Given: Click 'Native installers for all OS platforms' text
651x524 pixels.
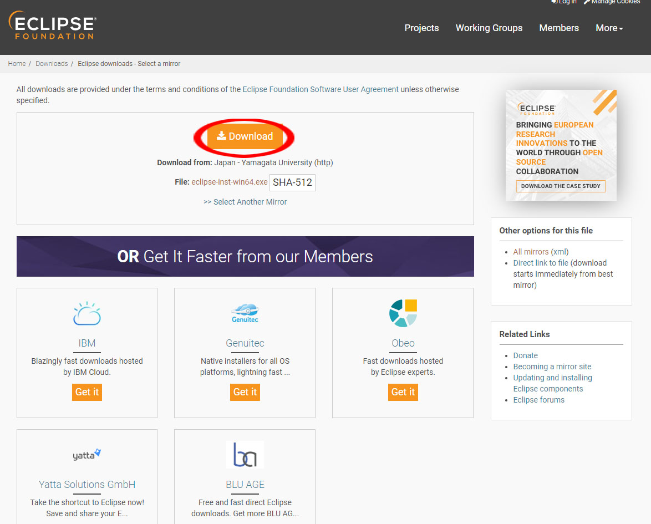Looking at the screenshot, I should coord(245,366).
